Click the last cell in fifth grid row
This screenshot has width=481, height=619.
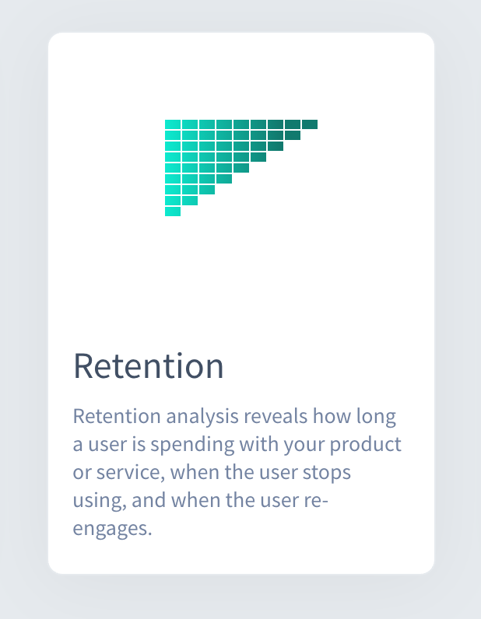[x=241, y=168]
